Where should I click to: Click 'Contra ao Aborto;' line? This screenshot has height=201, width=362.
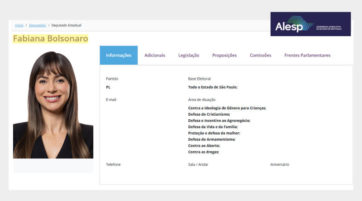[x=204, y=146]
